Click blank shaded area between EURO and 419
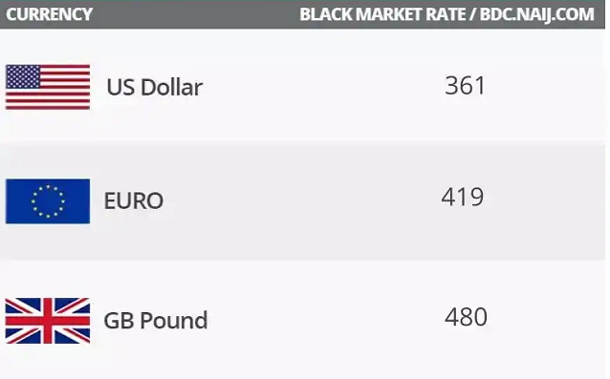Viewport: 610px width, 379px height. tap(301, 201)
